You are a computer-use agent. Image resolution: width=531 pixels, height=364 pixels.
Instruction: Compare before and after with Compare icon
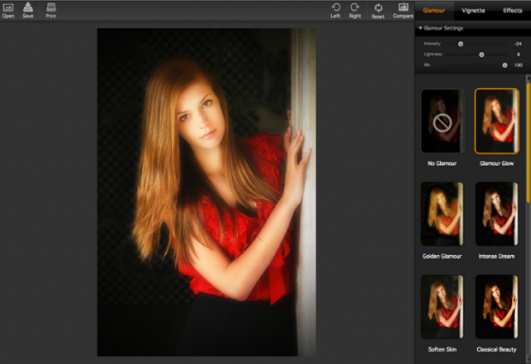click(x=403, y=10)
